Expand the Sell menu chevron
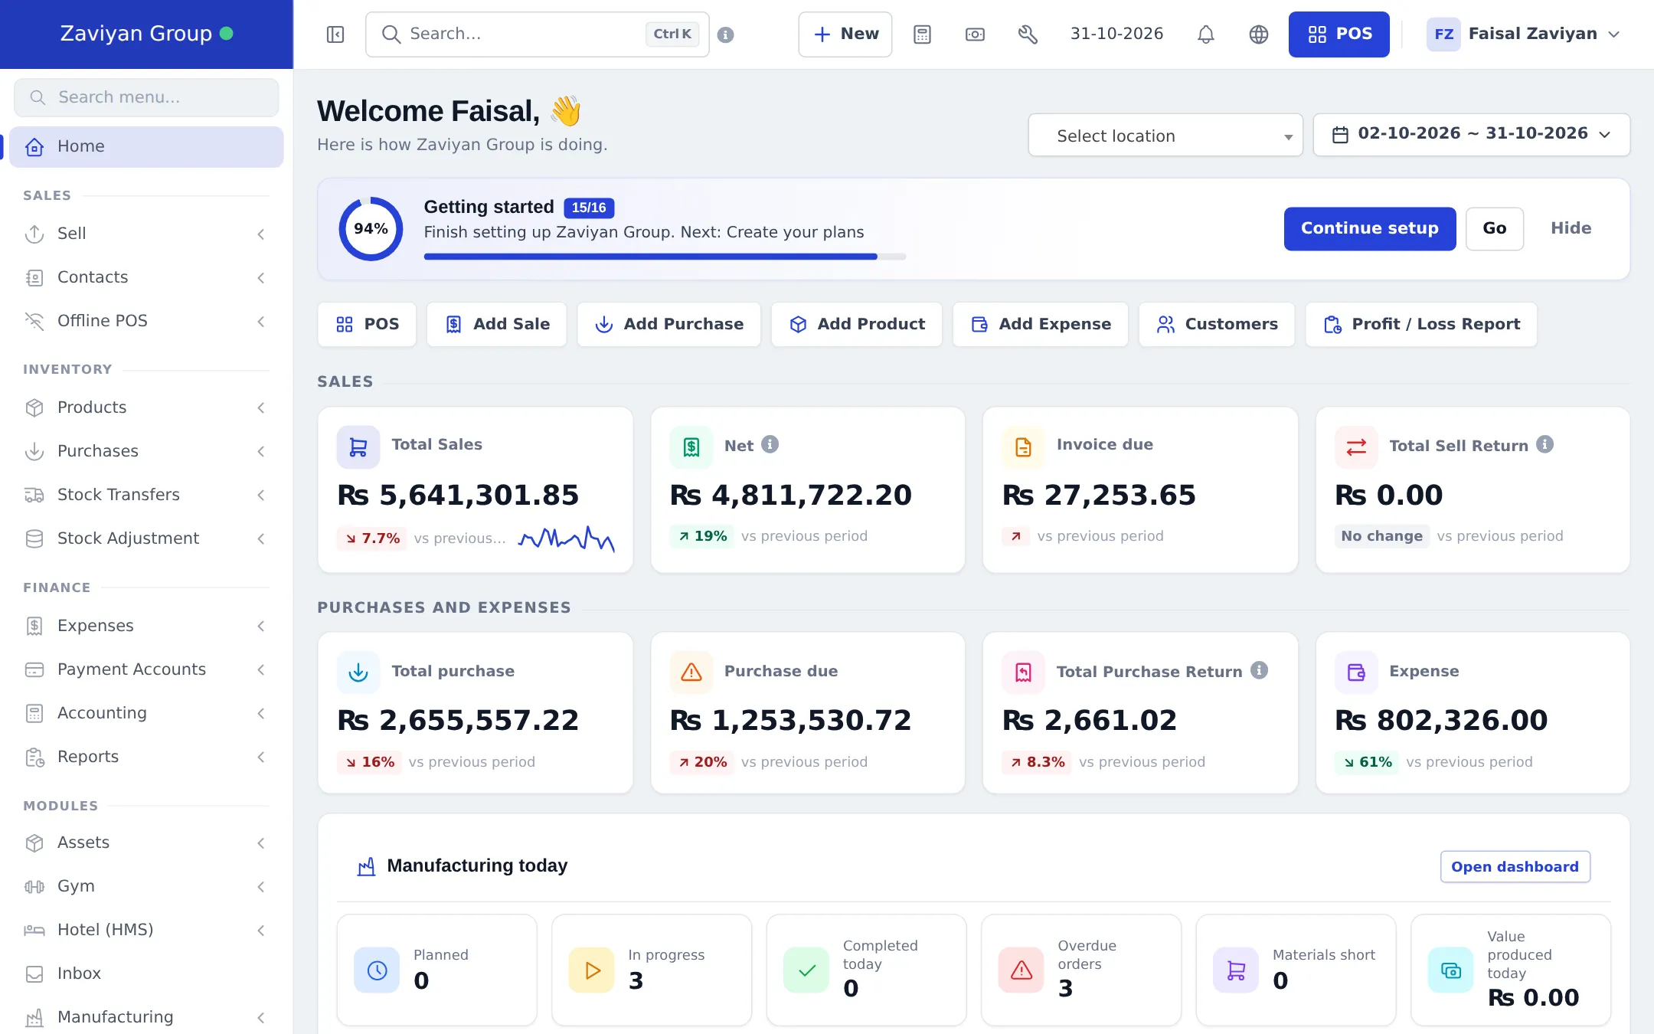 [x=261, y=234]
